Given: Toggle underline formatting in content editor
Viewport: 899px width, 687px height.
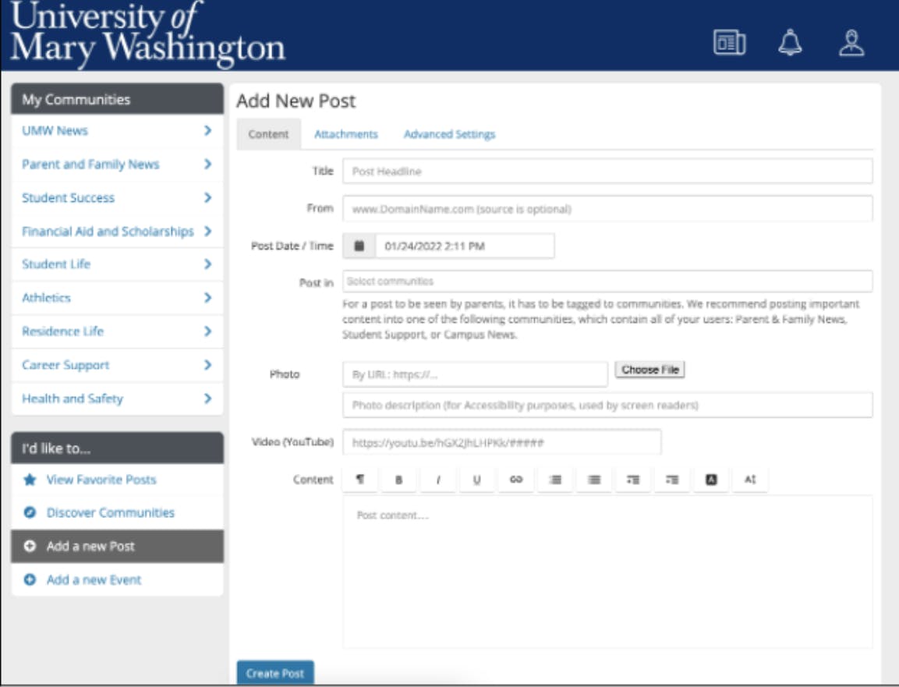Looking at the screenshot, I should coord(477,480).
